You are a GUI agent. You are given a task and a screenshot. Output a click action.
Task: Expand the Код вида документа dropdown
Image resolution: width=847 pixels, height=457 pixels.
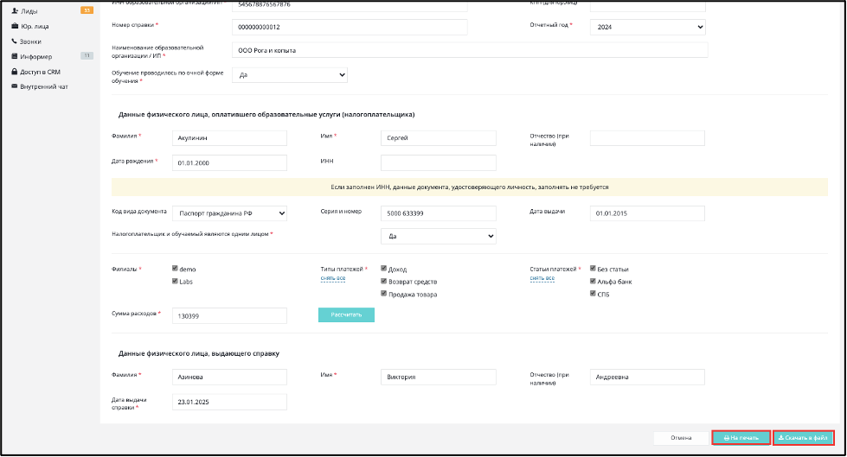coord(229,213)
